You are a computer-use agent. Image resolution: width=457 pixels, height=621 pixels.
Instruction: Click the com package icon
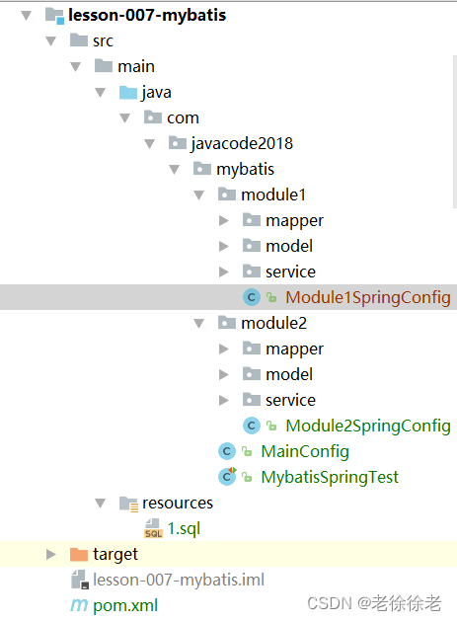pyautogui.click(x=153, y=116)
